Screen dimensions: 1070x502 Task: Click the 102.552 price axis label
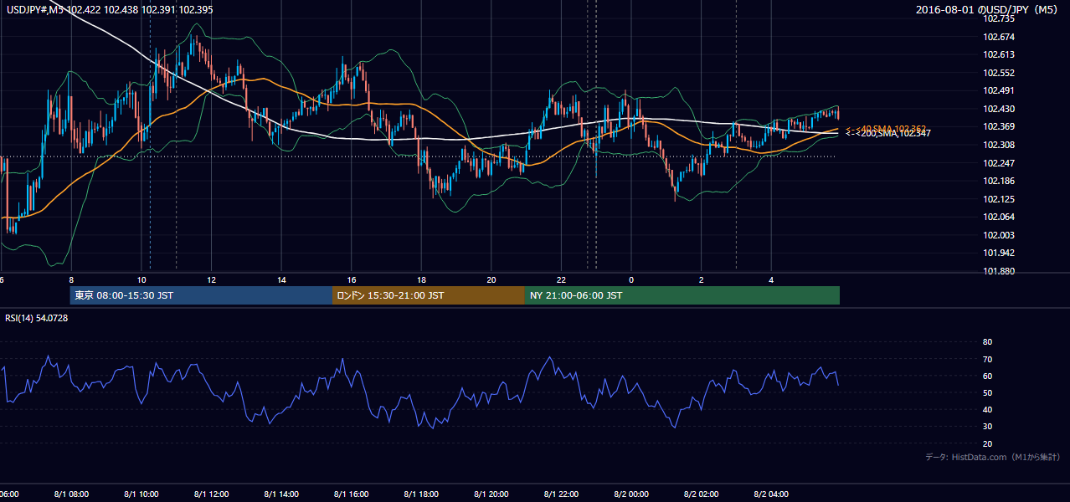[x=1000, y=73]
